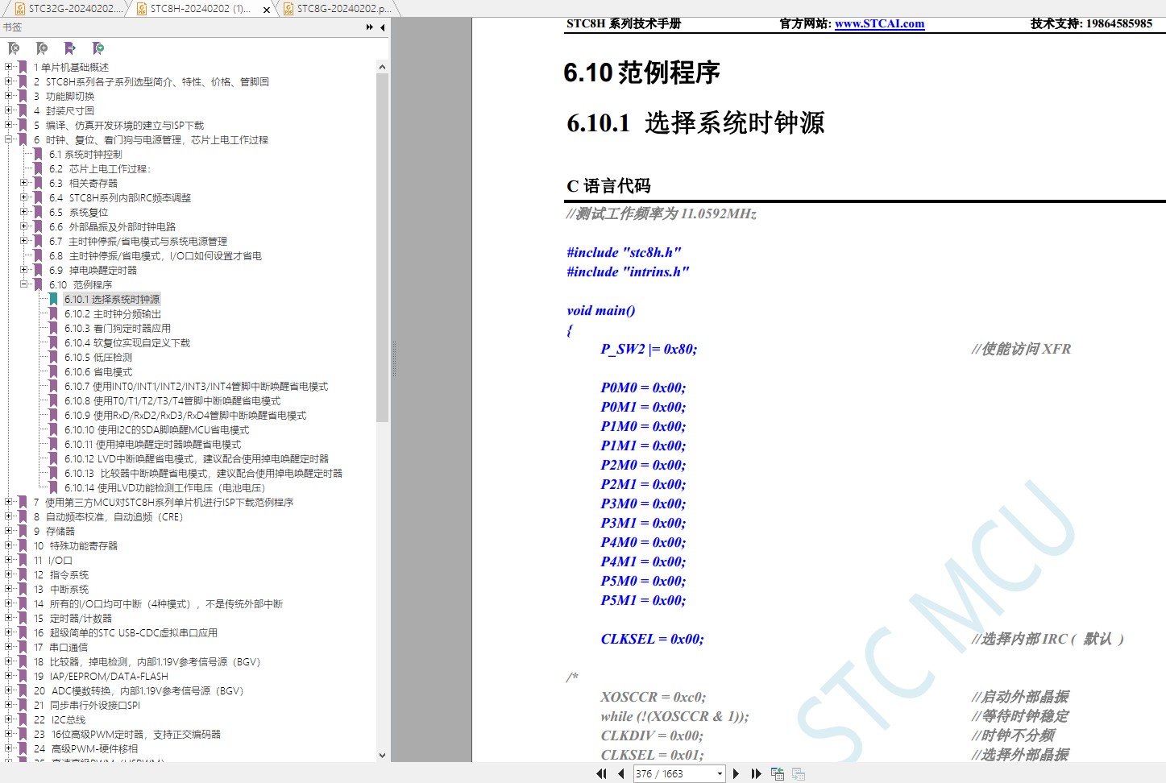This screenshot has width=1166, height=783.
Task: Collapse the bookmarks panel with left arrow
Action: [383, 27]
